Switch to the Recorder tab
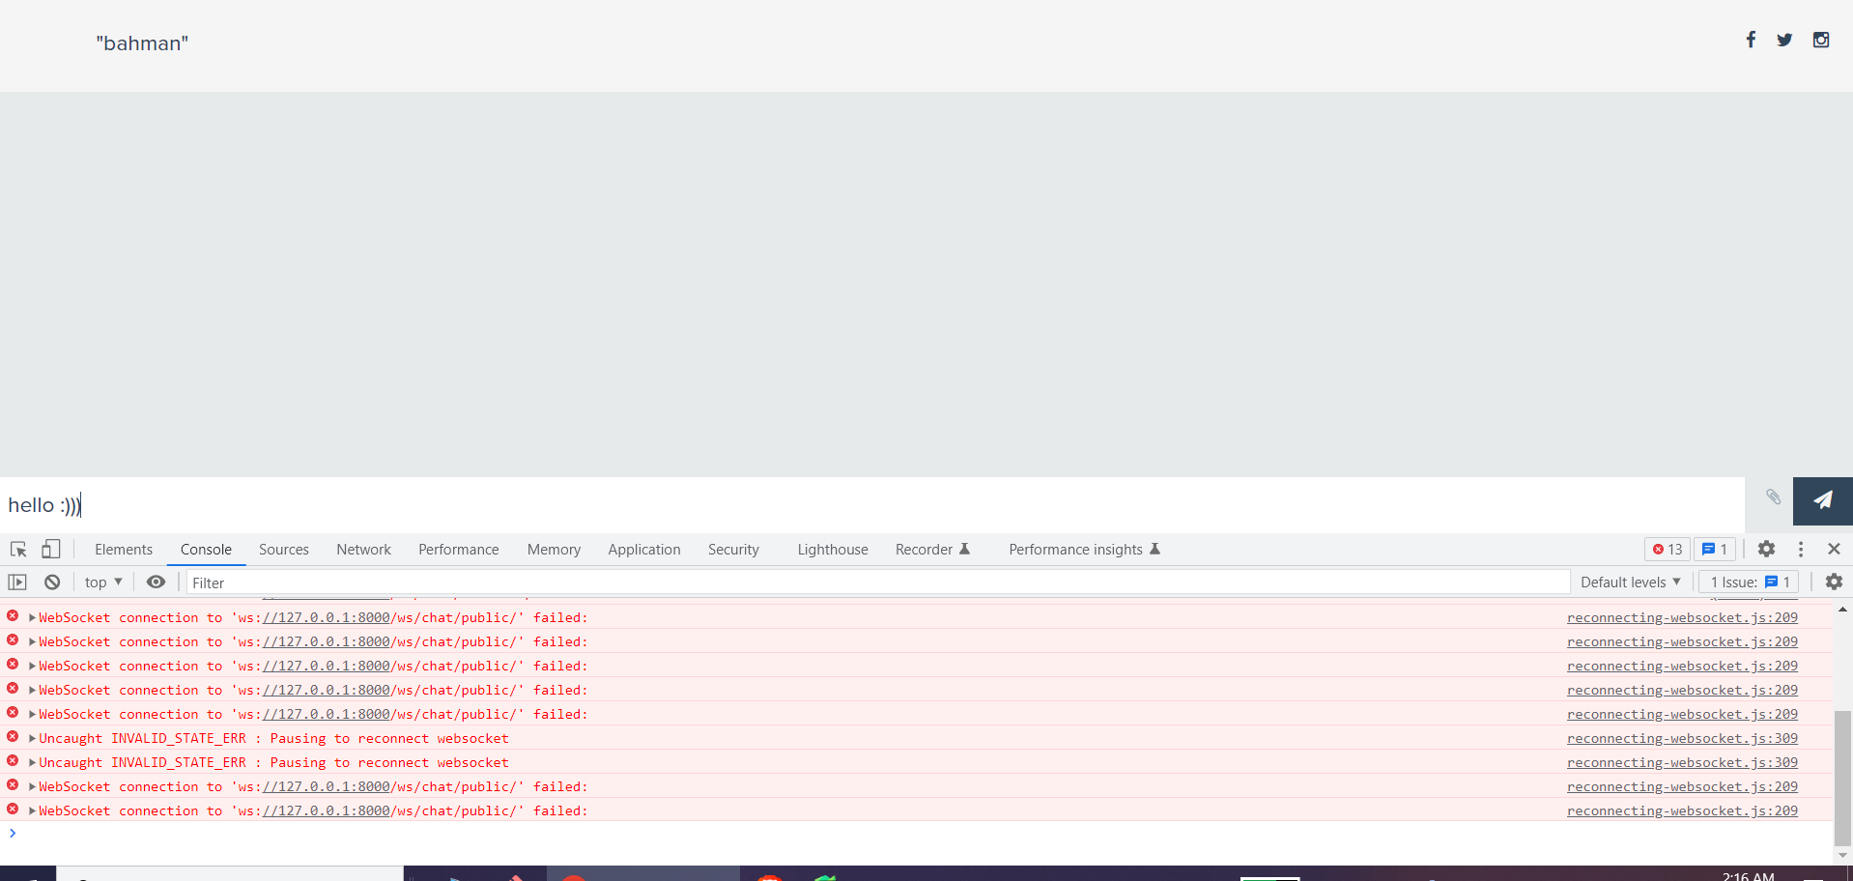 point(932,550)
